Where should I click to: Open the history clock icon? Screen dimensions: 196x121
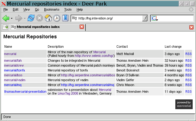tap(57, 18)
